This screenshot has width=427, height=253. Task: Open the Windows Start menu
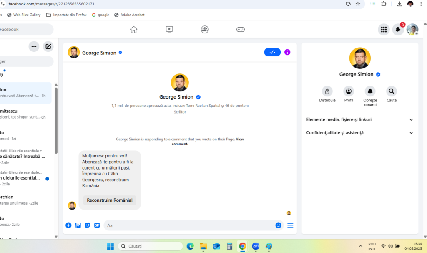click(x=110, y=246)
